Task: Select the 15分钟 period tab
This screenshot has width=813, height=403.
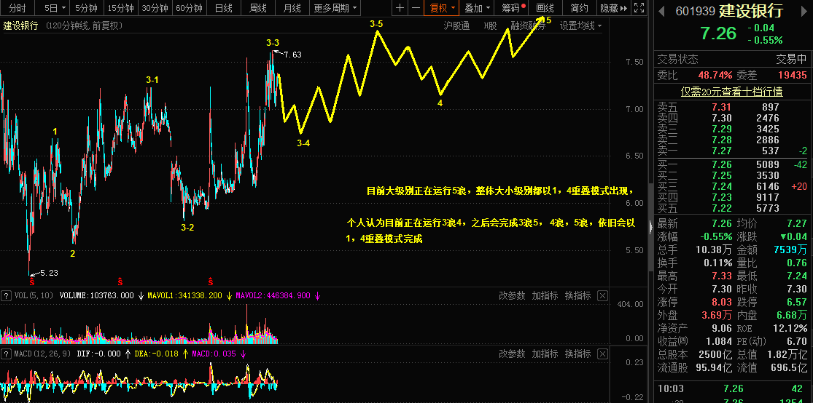Action: click(x=121, y=8)
